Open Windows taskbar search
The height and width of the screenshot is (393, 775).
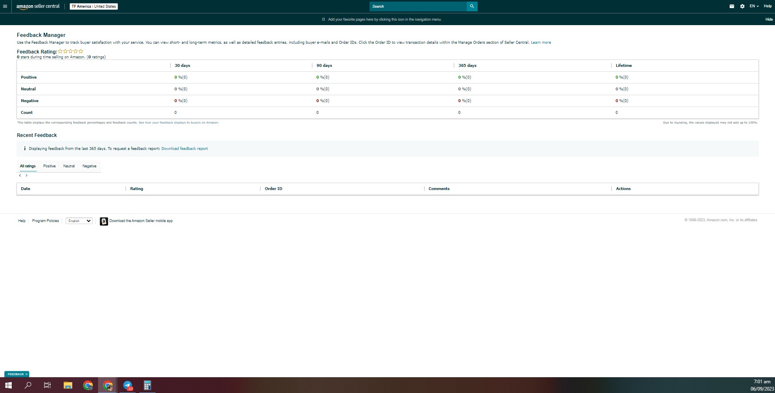tap(28, 385)
